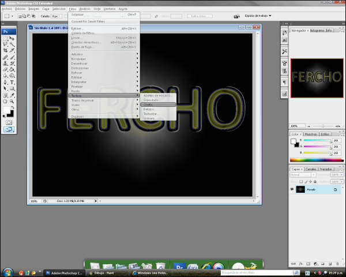Screen dimensions: 346x277
Task: Select the Blur tool
Action: tap(6, 76)
